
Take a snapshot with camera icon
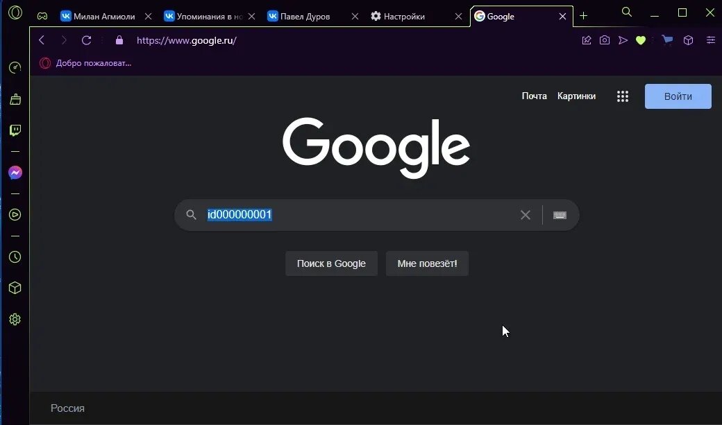point(605,40)
